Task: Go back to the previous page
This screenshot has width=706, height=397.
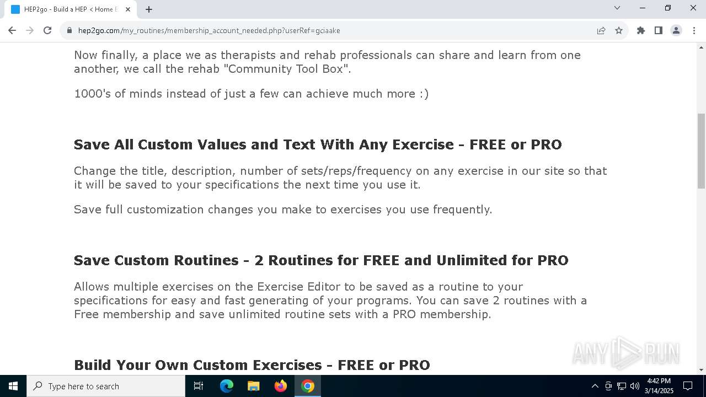Action: tap(12, 30)
